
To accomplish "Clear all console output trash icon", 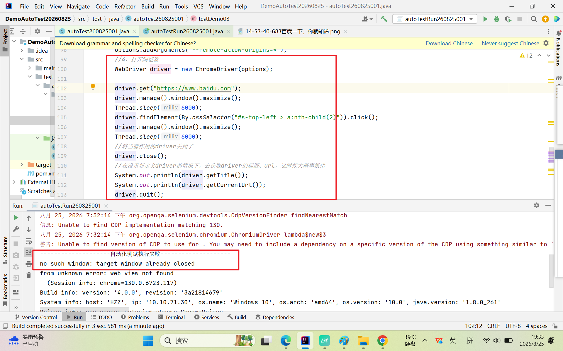I will 29,275.
